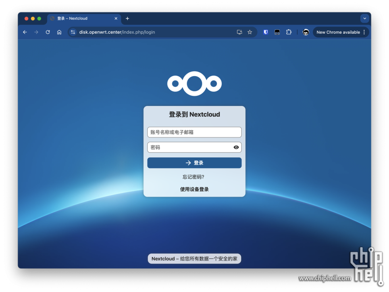Focus the 密码 password field
The width and height of the screenshot is (389, 292).
194,147
